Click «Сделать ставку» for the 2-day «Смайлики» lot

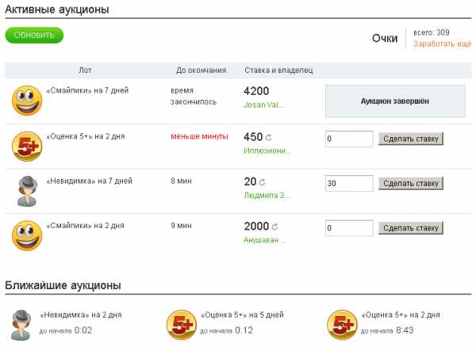[410, 227]
